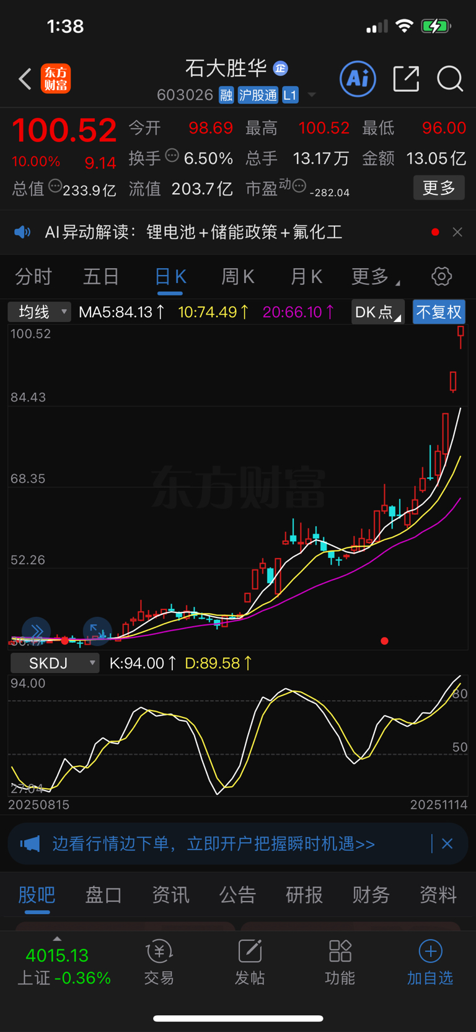The height and width of the screenshot is (1032, 476).
Task: Tap the MA20 66.10 value
Action: click(x=299, y=312)
